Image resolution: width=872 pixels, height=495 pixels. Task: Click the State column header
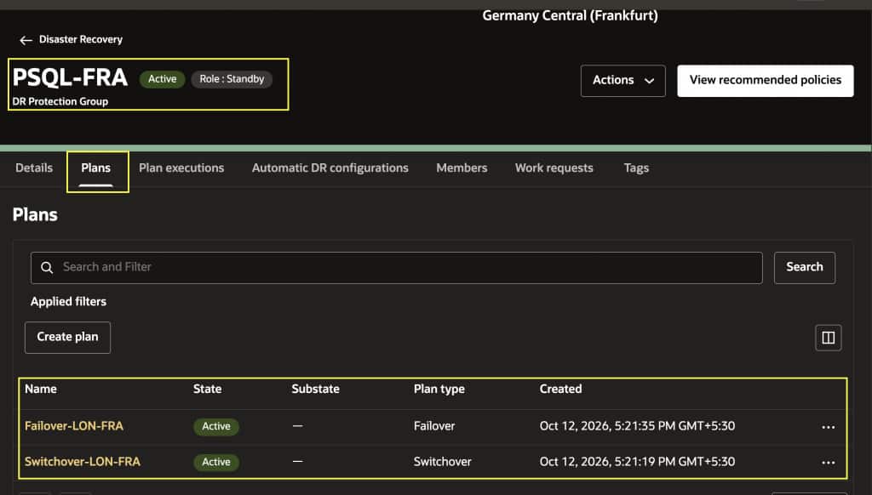[x=208, y=389]
